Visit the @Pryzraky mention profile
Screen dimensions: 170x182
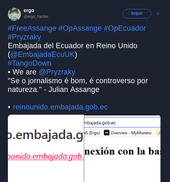click(57, 72)
